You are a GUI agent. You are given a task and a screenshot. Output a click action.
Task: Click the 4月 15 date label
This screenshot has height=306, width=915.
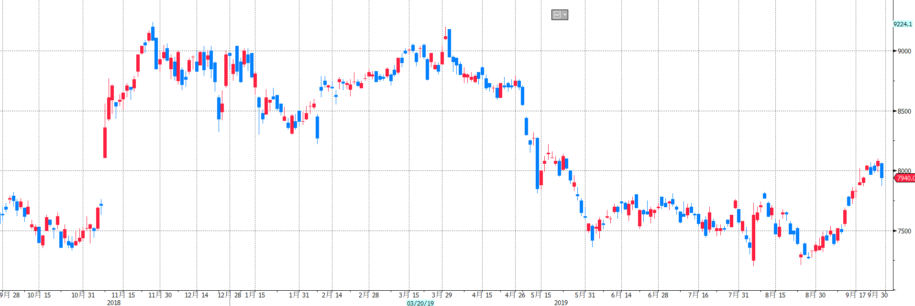pos(482,295)
